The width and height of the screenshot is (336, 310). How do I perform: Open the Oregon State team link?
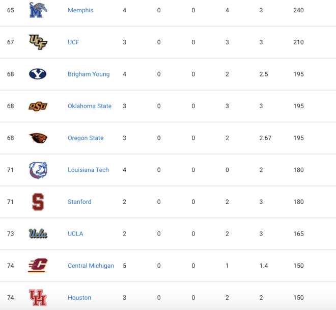[x=86, y=138]
